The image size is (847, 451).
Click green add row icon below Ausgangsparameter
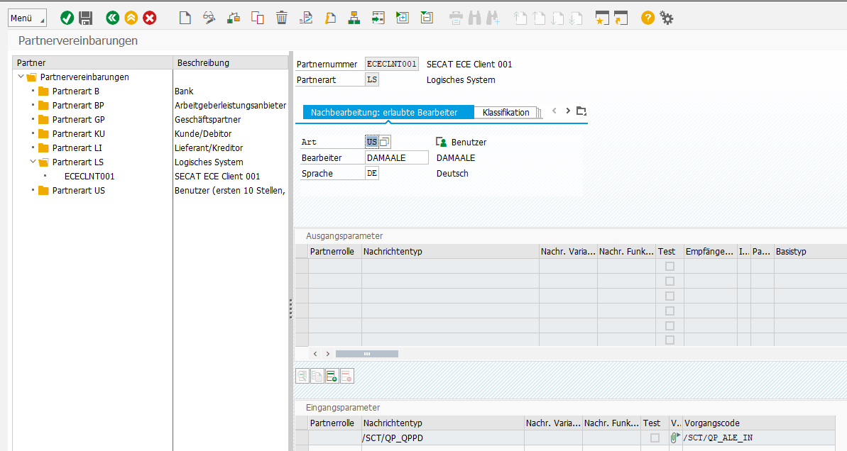pos(332,377)
